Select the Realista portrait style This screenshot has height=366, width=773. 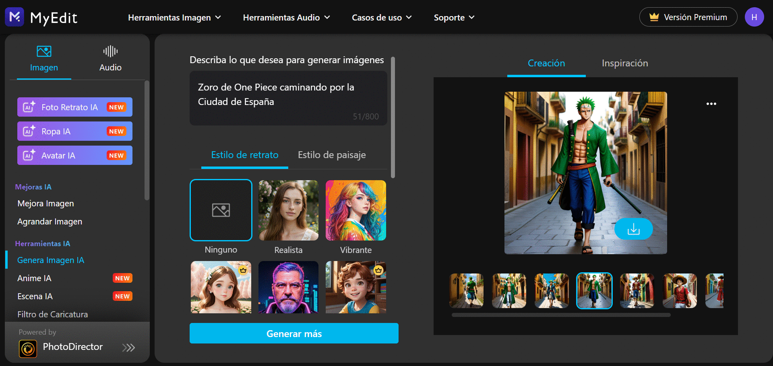pyautogui.click(x=288, y=210)
